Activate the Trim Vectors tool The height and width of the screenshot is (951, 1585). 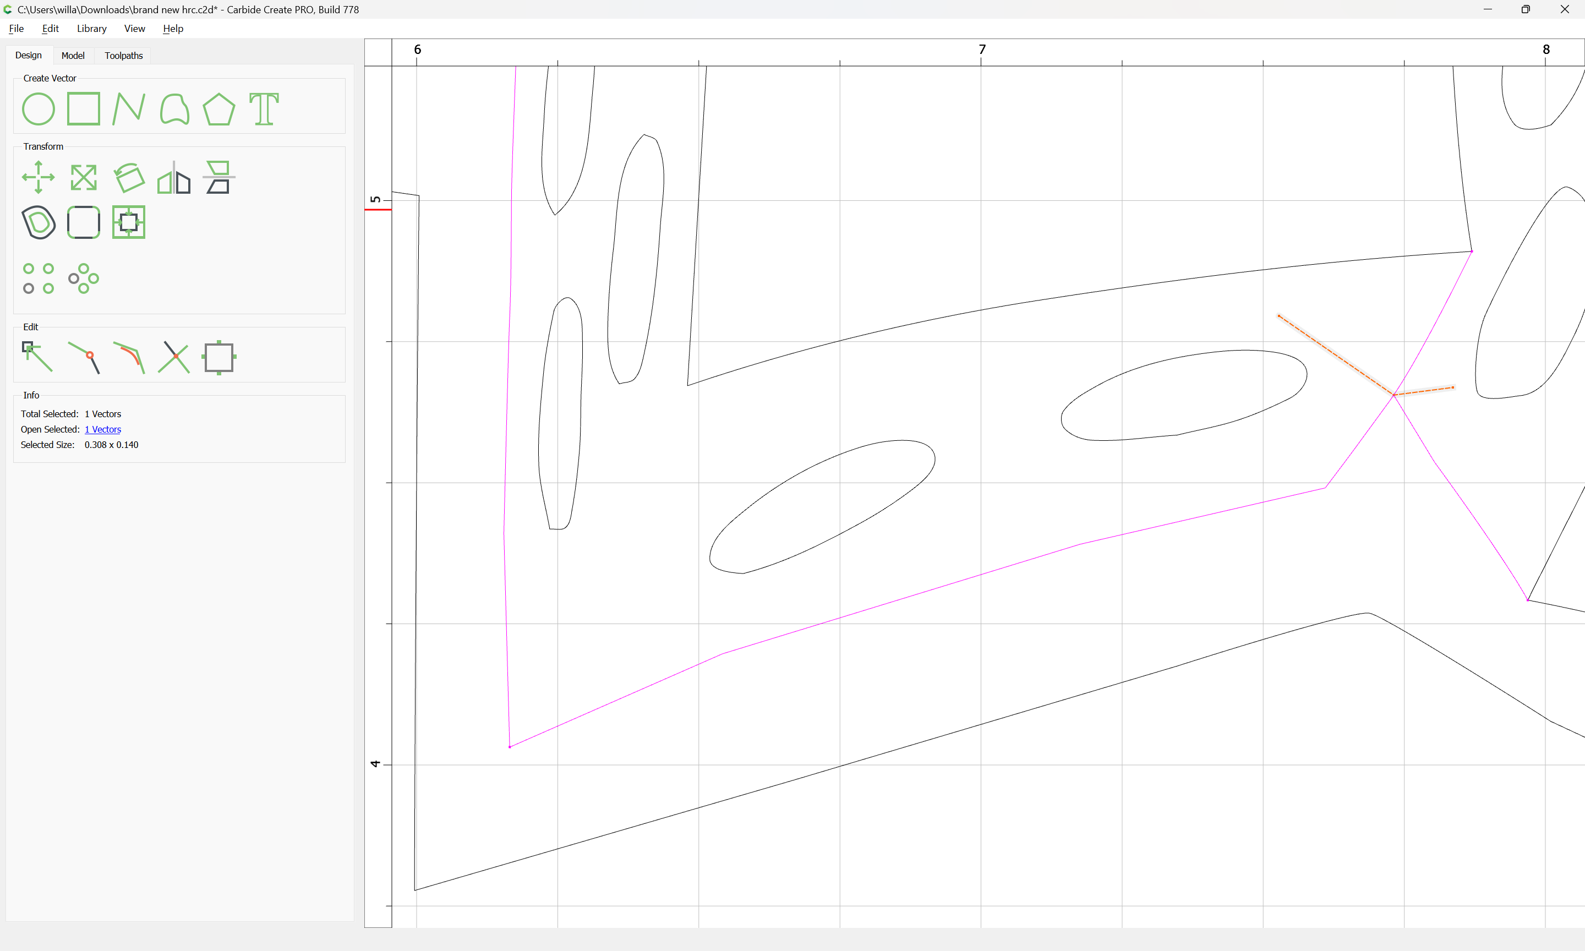pyautogui.click(x=174, y=357)
